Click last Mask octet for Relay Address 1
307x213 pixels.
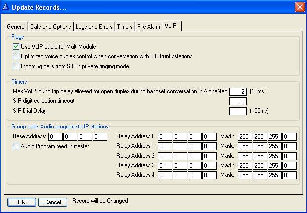[289, 146]
